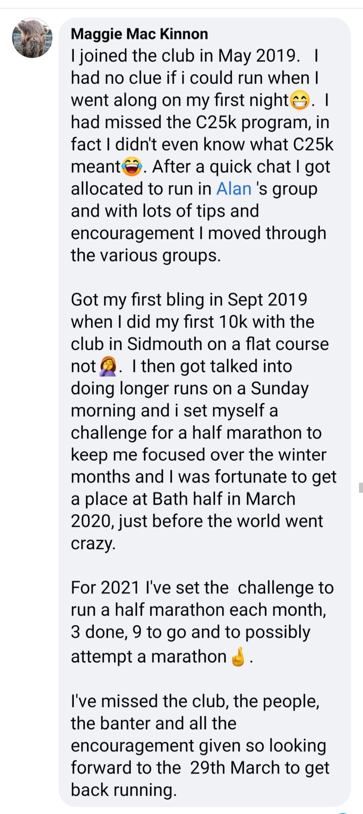
Task: Open the tagged Alan profile link
Action: (234, 189)
